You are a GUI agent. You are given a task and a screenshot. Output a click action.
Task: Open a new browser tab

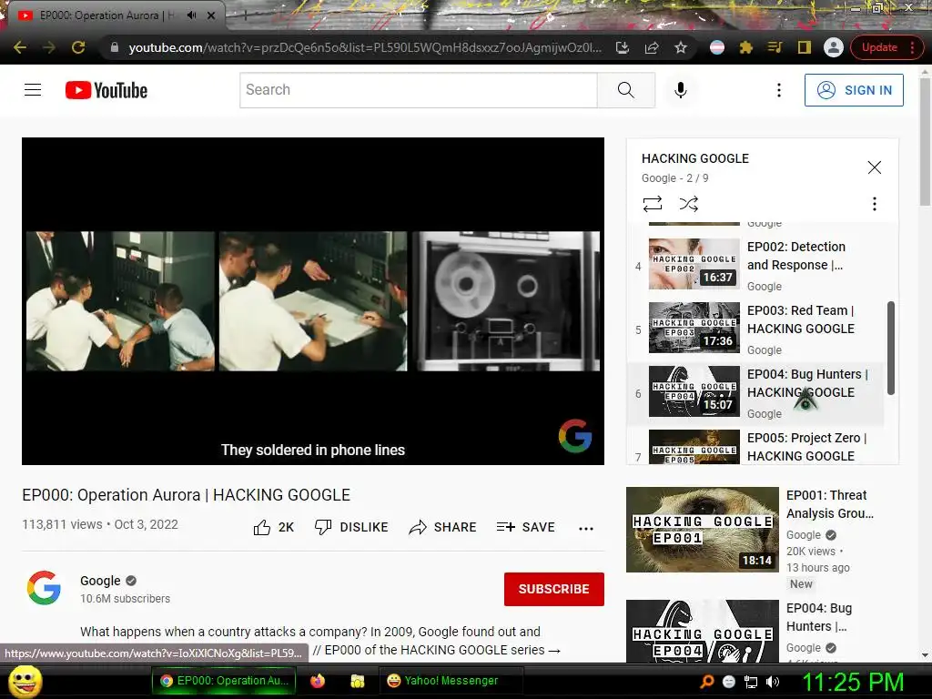tap(246, 16)
